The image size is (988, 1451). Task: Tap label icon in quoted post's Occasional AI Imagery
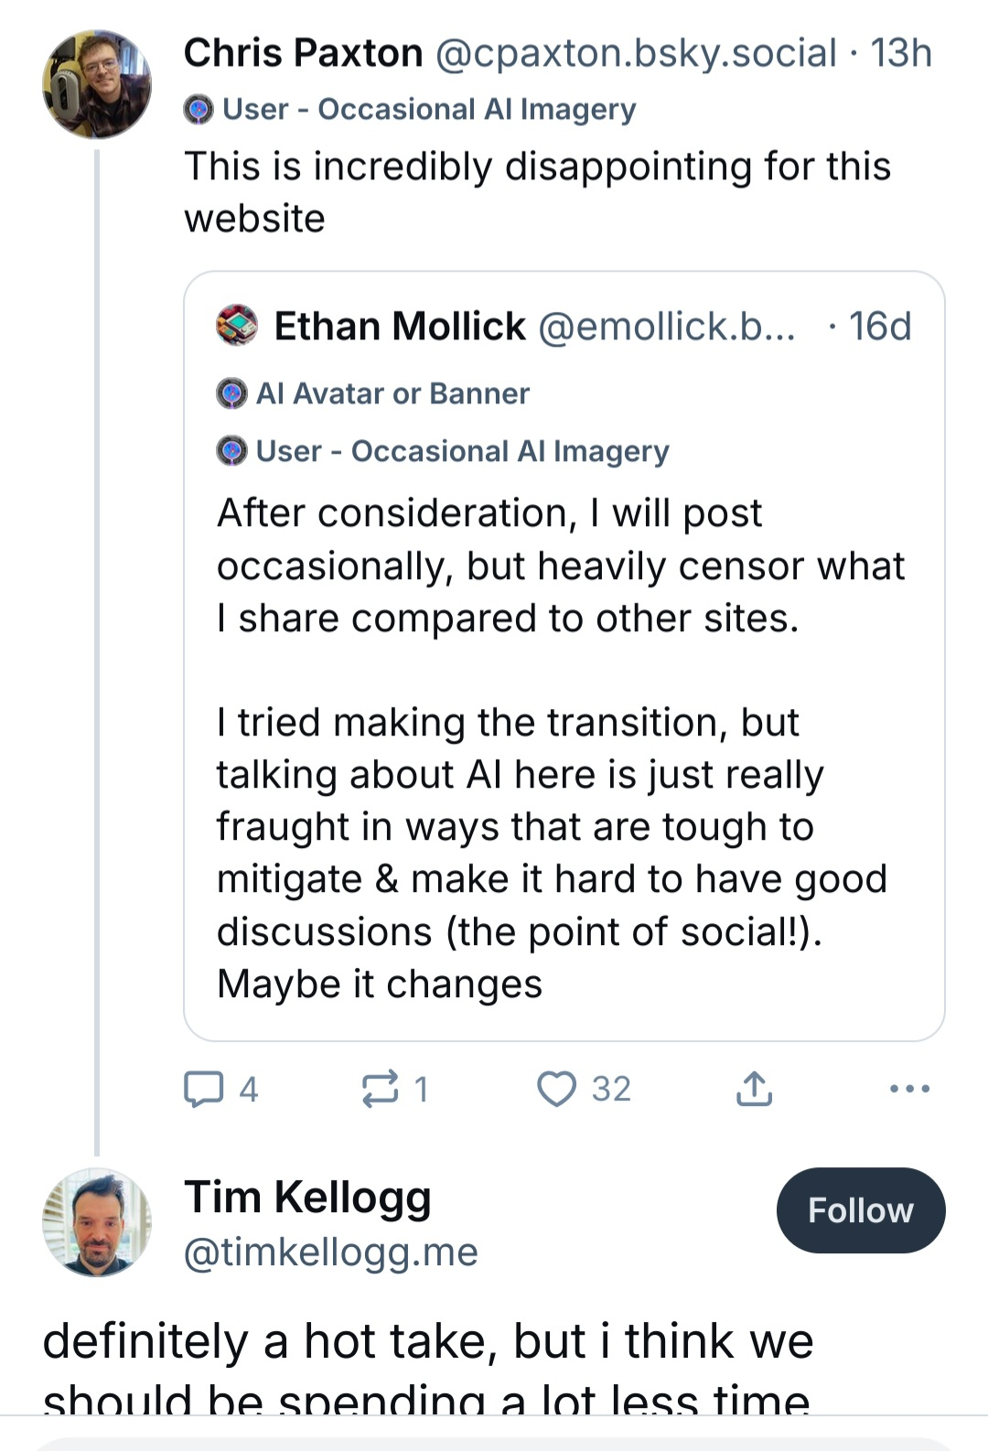(x=232, y=451)
